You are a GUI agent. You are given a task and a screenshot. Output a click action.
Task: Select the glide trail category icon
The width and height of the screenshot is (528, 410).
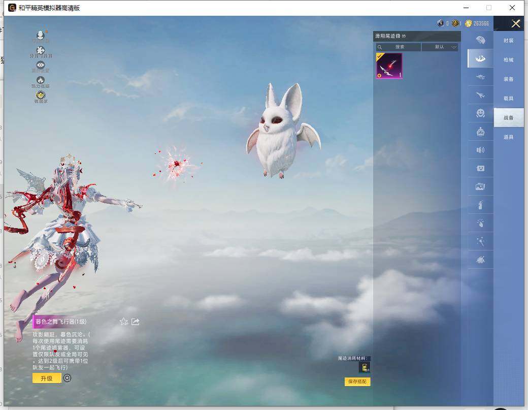[480, 58]
